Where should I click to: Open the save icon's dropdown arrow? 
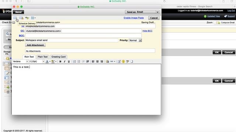click(35, 18)
